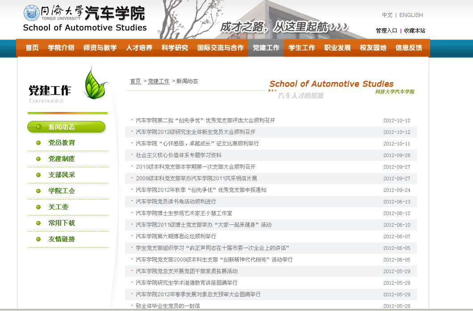Click the green bullet beside 党员教育
473x311 pixels.
tap(38, 143)
